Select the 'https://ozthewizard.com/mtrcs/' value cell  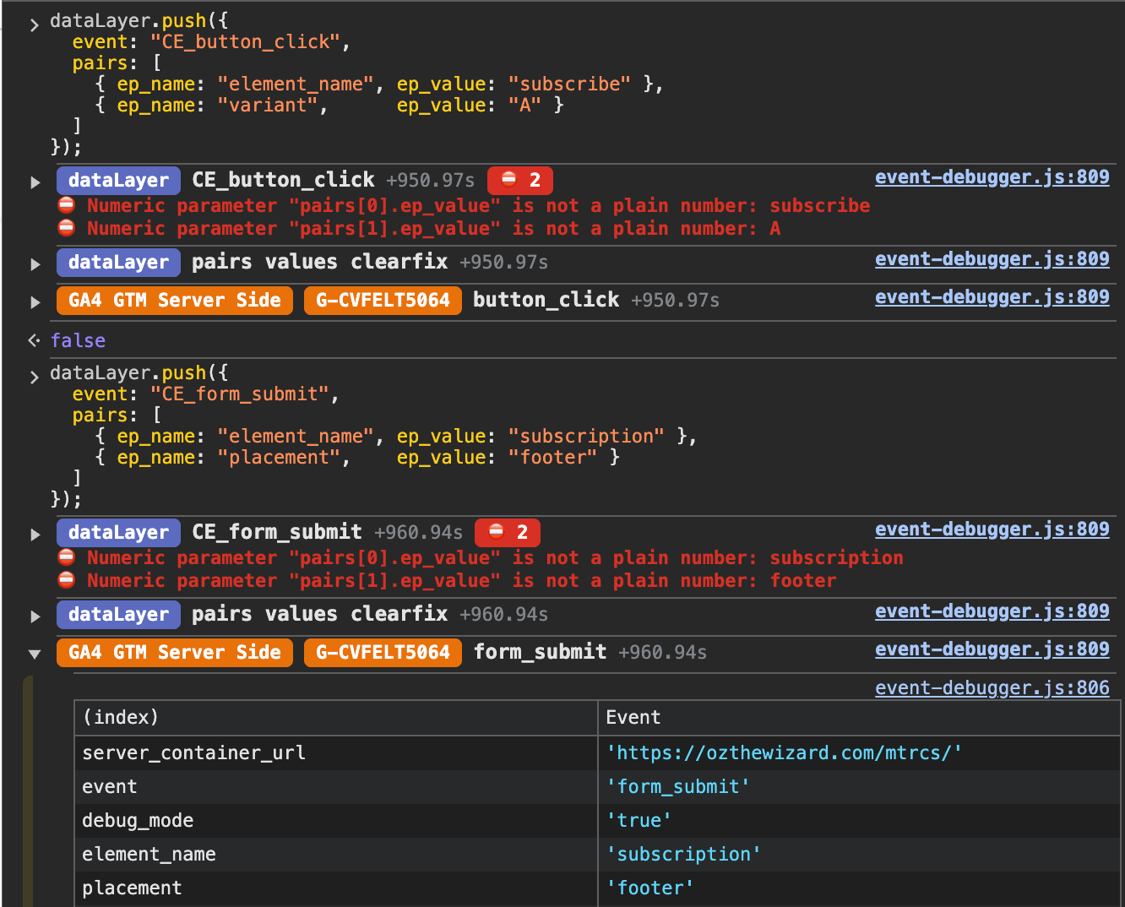pos(859,752)
